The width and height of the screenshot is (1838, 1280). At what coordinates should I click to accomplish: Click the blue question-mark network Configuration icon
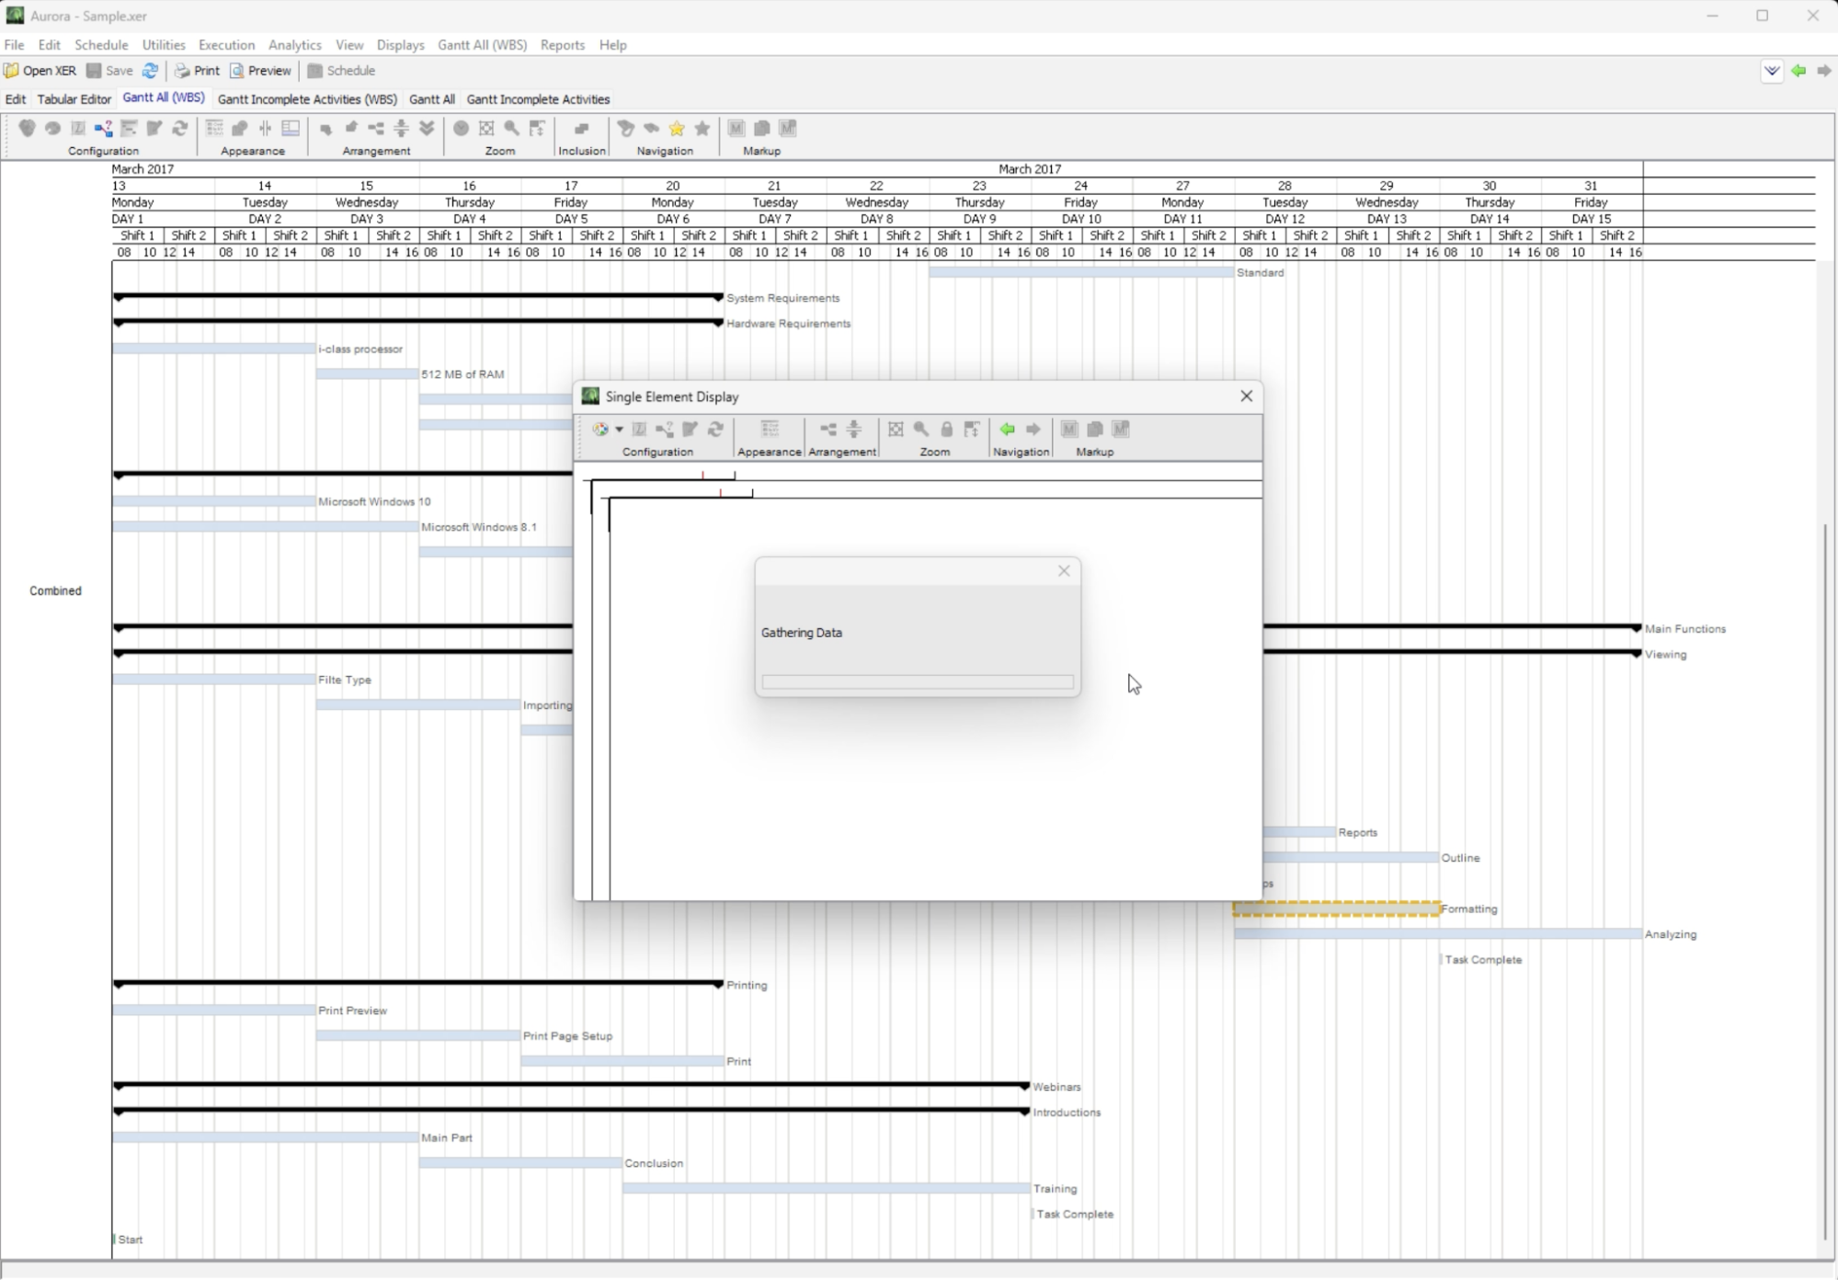[103, 129]
